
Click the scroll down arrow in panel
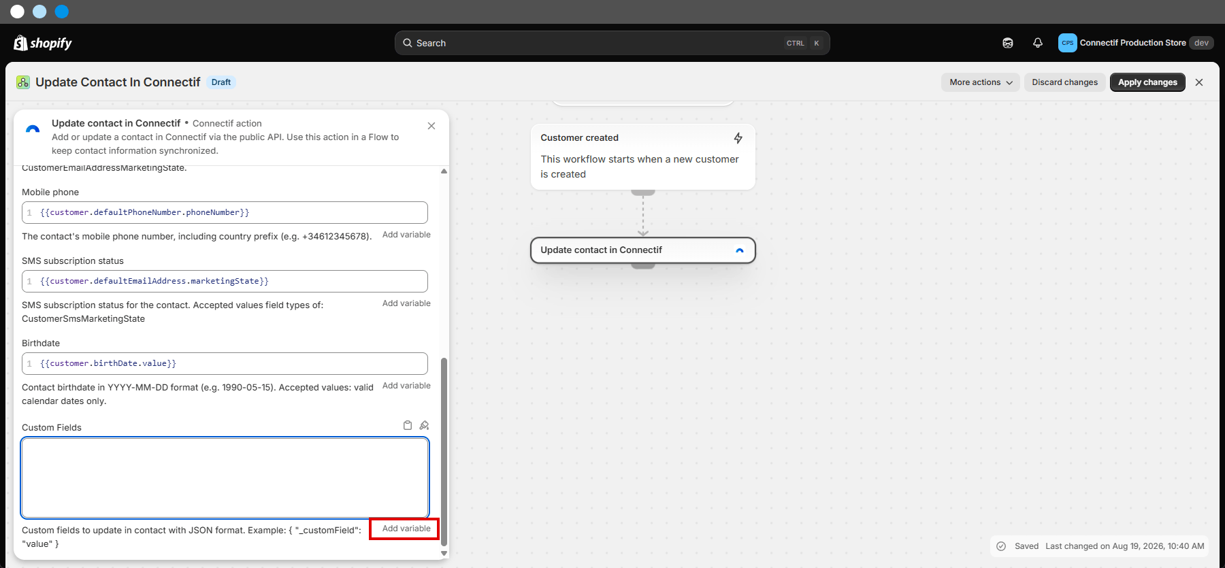[444, 553]
